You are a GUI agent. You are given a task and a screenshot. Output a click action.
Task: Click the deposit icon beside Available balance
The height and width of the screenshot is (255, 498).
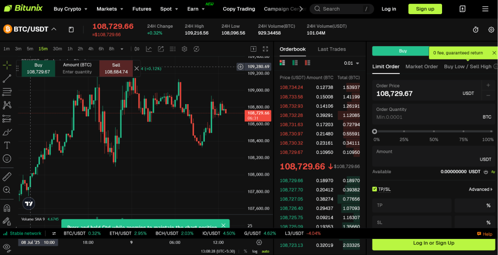click(x=486, y=172)
